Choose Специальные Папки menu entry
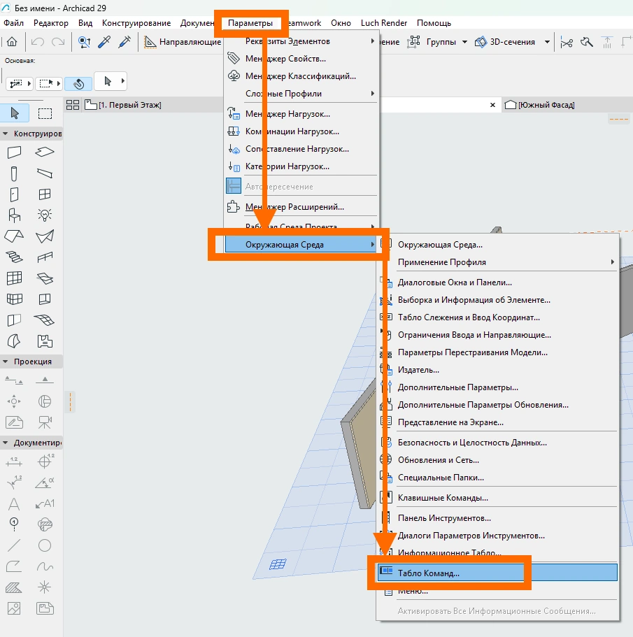The image size is (633, 637). click(x=497, y=478)
